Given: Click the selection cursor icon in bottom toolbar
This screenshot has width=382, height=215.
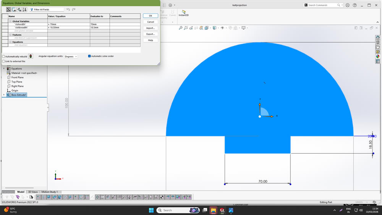Looking at the screenshot, I should pyautogui.click(x=31, y=197).
